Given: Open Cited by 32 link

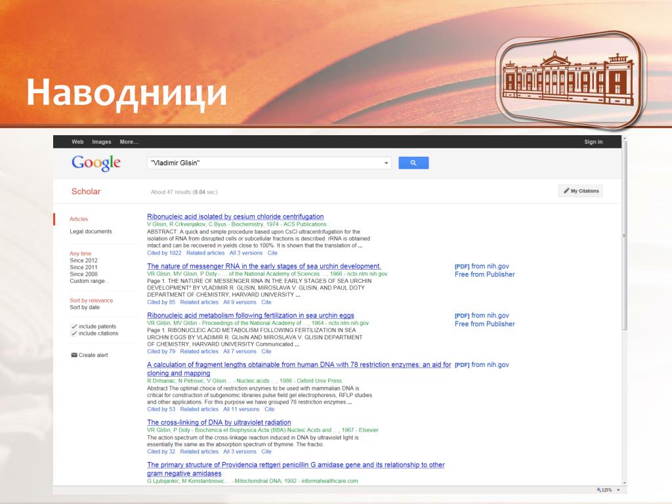Looking at the screenshot, I should click(x=161, y=451).
